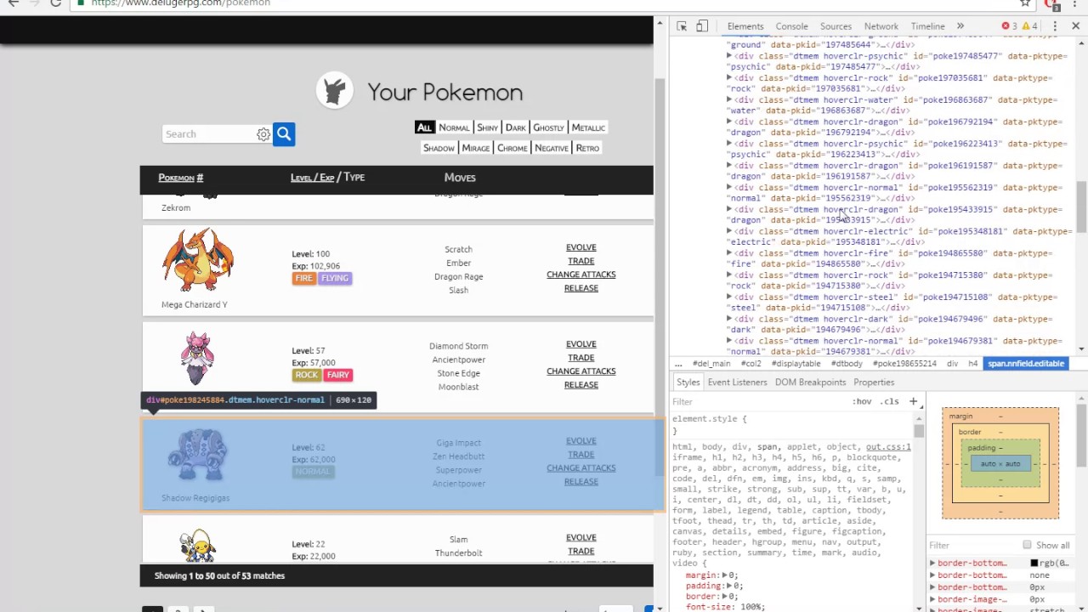Filter Pokemon by Retro
Image resolution: width=1088 pixels, height=612 pixels.
pos(587,148)
